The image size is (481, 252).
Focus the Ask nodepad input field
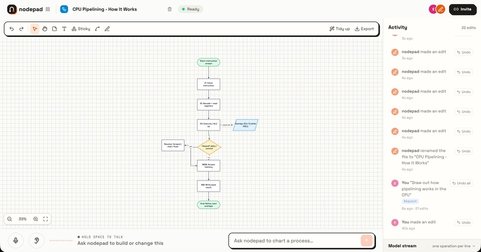pos(296,241)
